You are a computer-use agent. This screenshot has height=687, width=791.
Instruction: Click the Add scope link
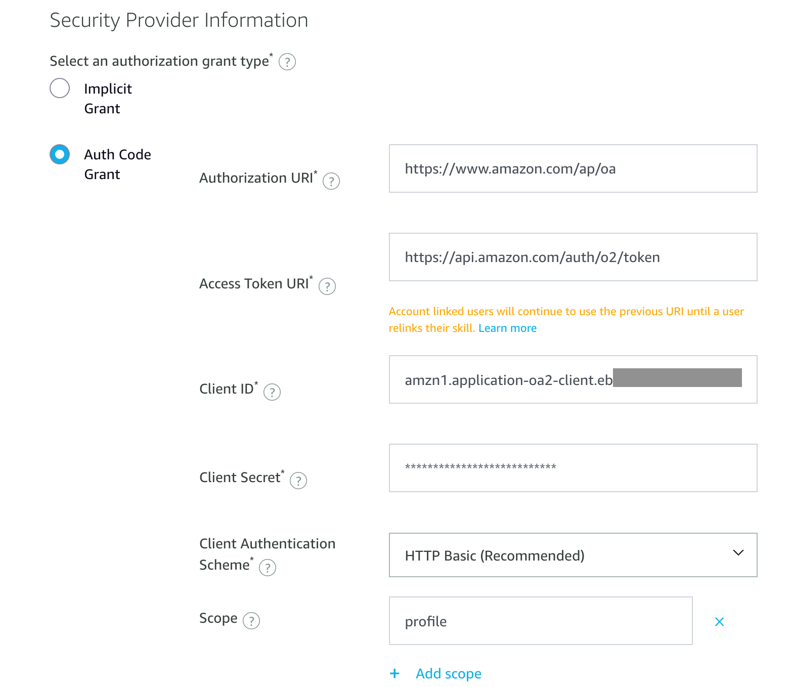point(448,673)
